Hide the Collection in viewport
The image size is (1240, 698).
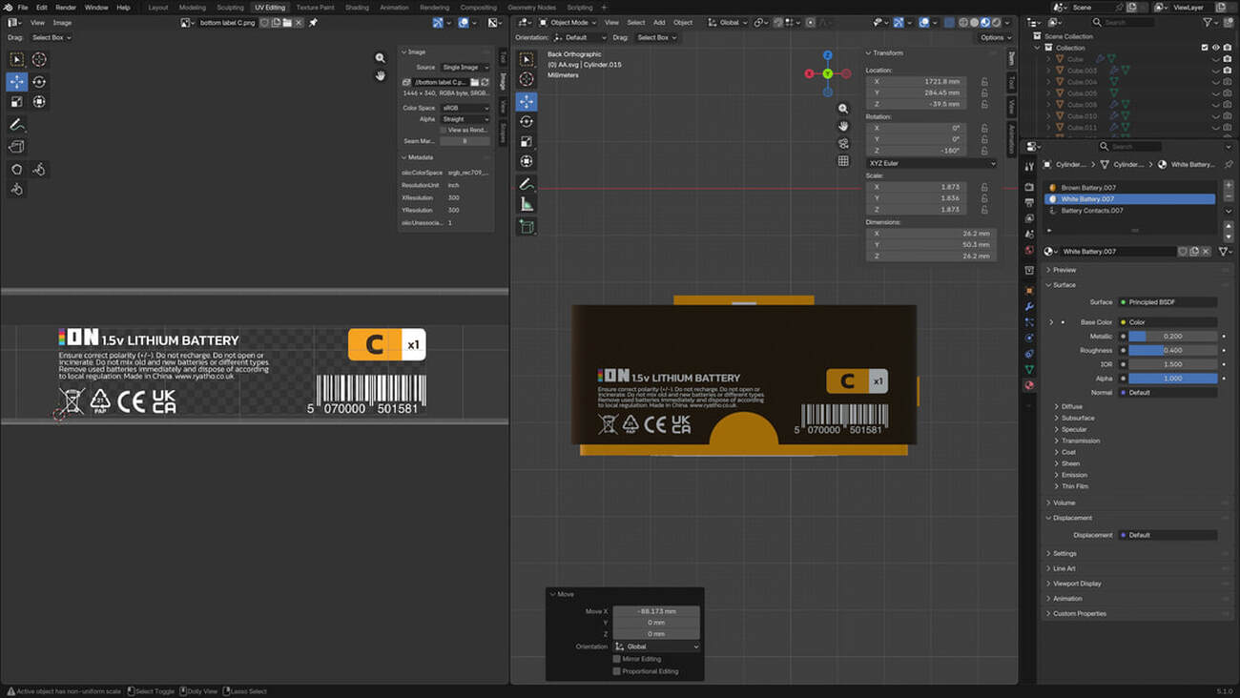tap(1215, 48)
